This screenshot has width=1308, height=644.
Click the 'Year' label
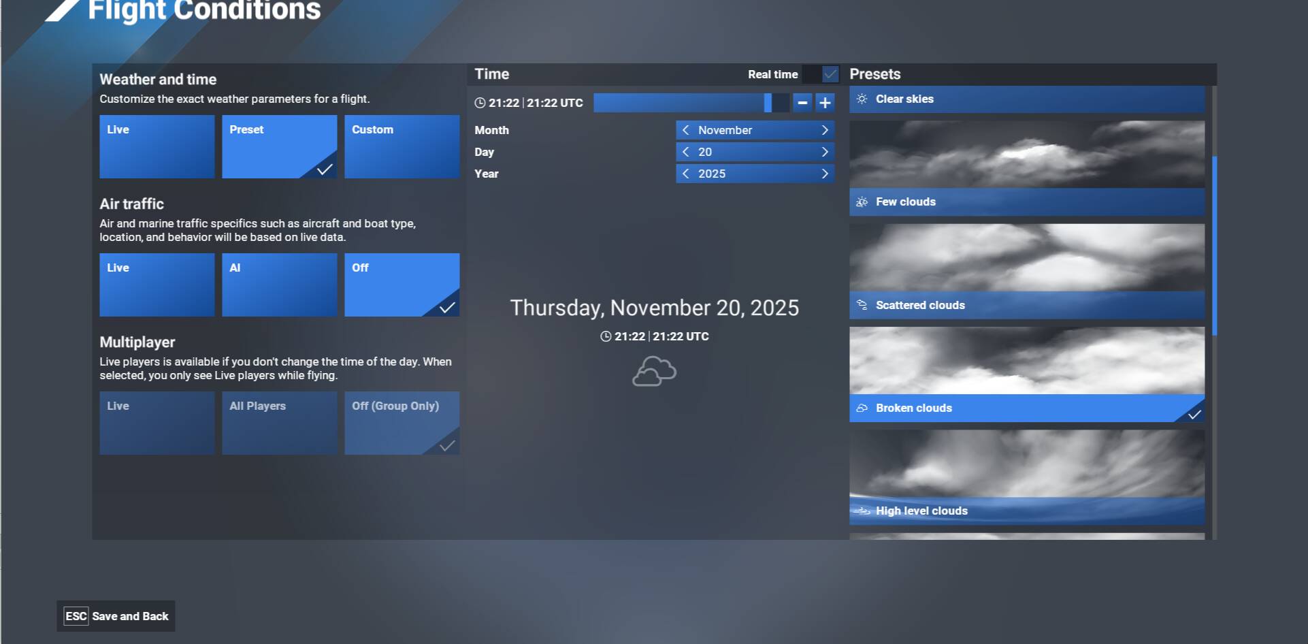pos(487,174)
